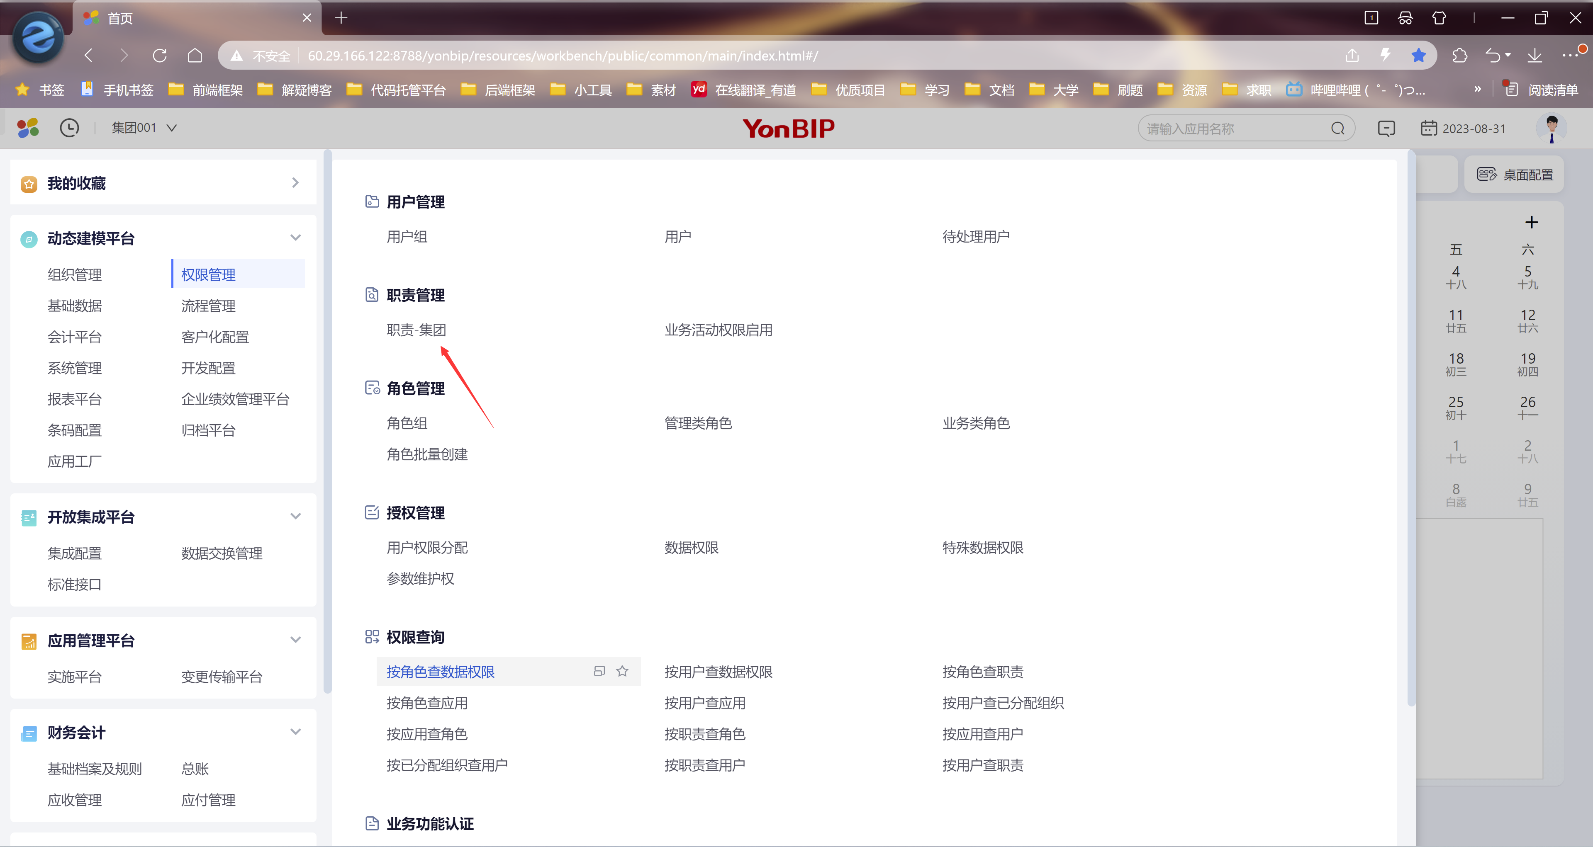Screen dimensions: 1593x847
Task: Click the plus icon above calendar
Action: click(x=1531, y=222)
